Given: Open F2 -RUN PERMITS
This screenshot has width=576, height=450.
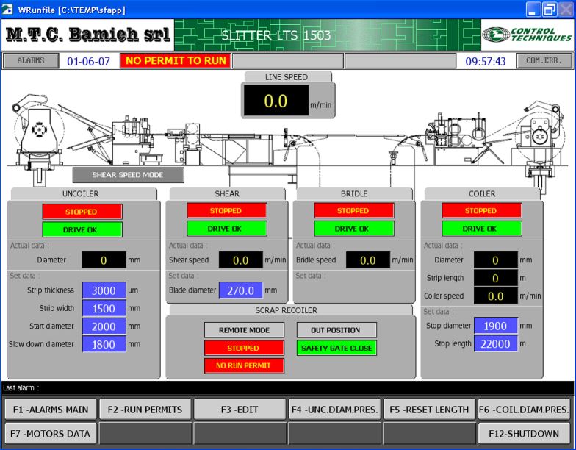Looking at the screenshot, I should (x=145, y=409).
